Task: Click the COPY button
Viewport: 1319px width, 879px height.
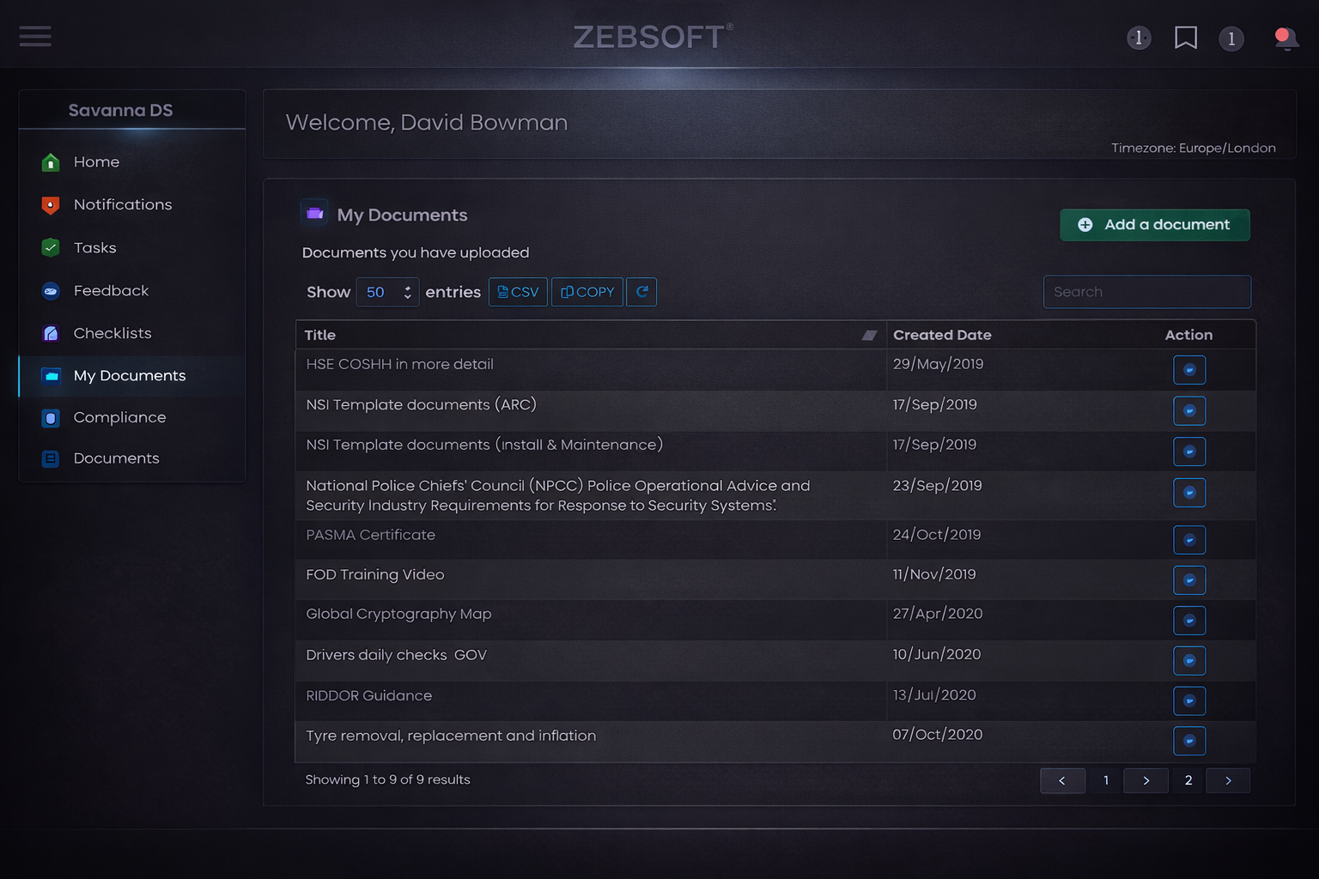Action: coord(587,292)
